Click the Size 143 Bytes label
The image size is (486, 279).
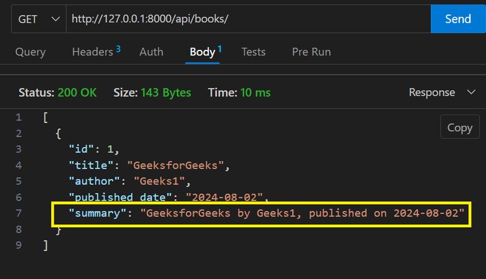[x=152, y=92]
